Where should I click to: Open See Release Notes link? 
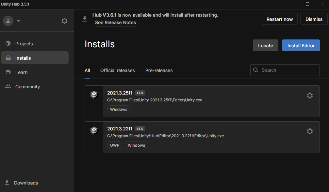tap(115, 22)
